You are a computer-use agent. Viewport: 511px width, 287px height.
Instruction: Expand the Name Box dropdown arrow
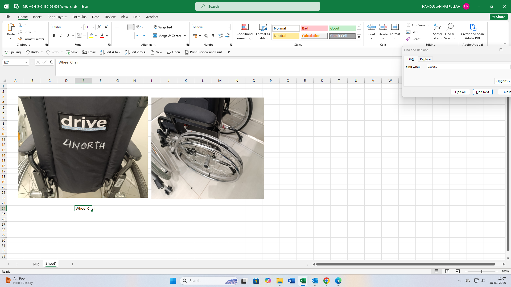[26, 62]
